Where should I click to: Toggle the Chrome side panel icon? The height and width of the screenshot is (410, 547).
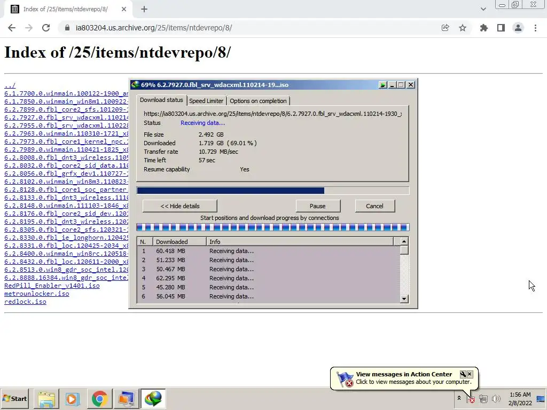click(501, 28)
